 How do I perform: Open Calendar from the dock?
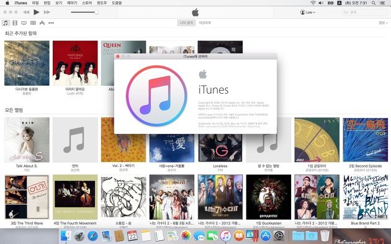pos(132,235)
